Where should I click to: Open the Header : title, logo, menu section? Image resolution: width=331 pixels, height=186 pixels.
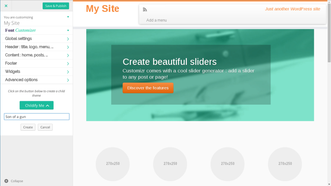37,47
